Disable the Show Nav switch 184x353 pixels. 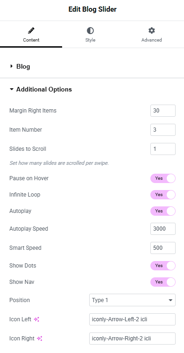[x=163, y=282]
